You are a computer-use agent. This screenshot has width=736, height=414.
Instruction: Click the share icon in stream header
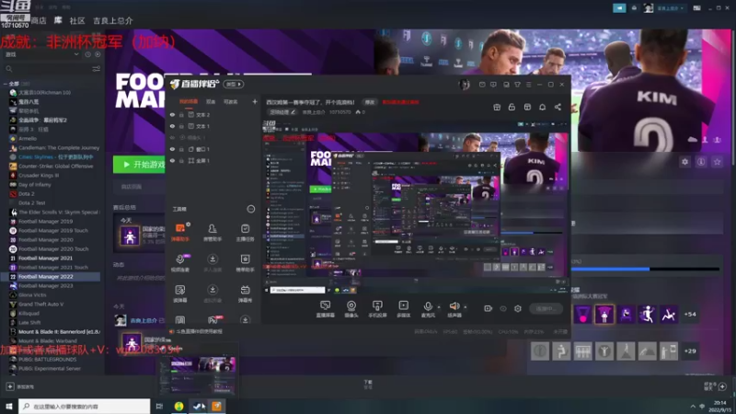(x=558, y=107)
